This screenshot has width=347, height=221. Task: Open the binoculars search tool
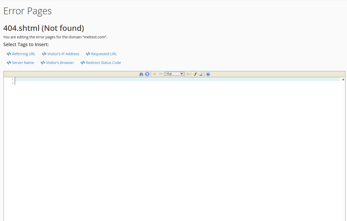pyautogui.click(x=141, y=74)
